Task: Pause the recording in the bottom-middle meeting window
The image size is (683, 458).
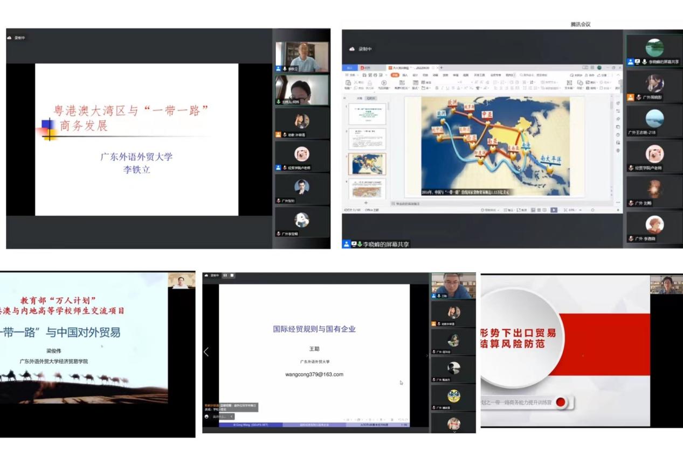Action: coord(225,276)
